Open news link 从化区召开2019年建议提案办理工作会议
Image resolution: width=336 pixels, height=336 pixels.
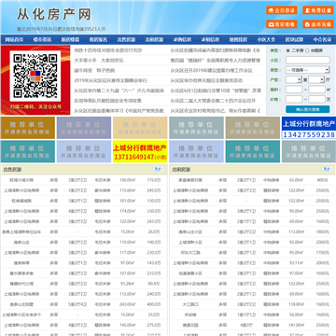pos(211,70)
